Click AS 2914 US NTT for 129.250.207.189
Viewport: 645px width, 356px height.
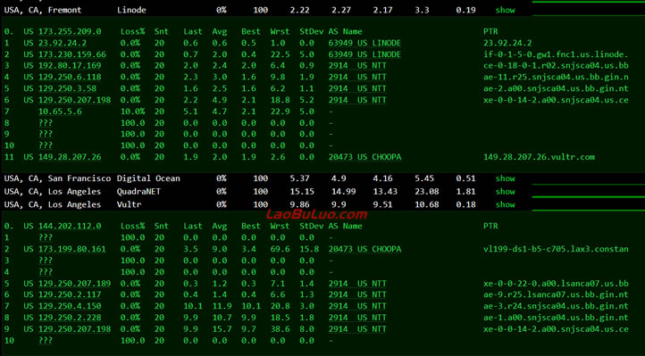pos(357,284)
